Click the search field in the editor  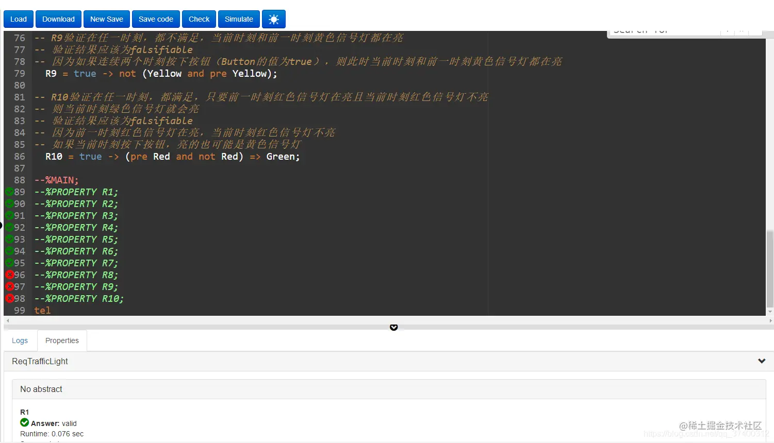click(665, 31)
